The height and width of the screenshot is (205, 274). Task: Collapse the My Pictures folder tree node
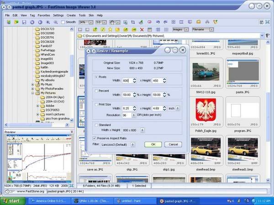[x=33, y=93]
